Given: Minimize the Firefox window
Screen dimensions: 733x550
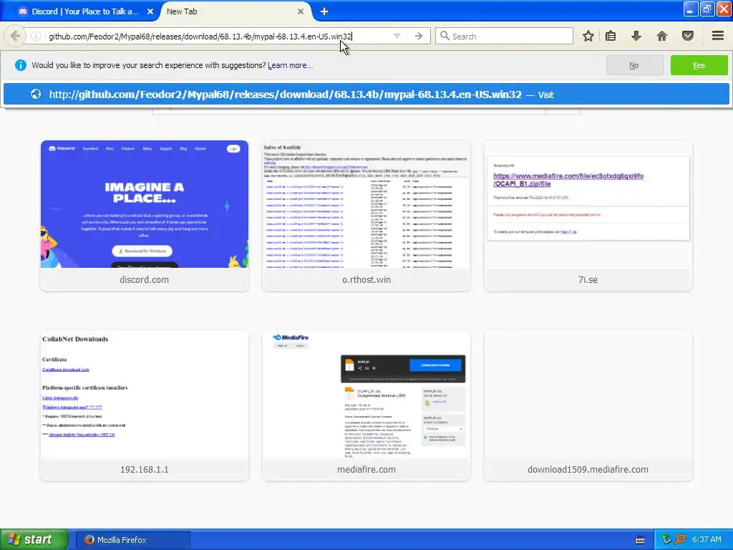Looking at the screenshot, I should point(691,9).
